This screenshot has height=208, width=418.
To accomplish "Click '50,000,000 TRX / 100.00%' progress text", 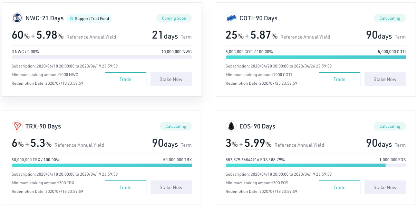I will point(36,160).
